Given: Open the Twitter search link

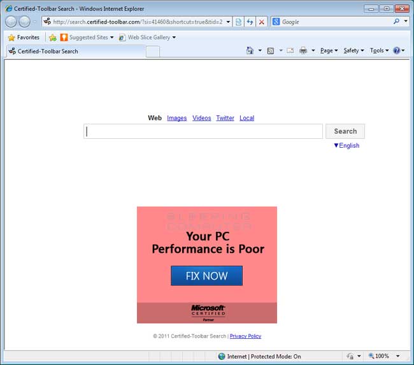Looking at the screenshot, I should [x=225, y=118].
